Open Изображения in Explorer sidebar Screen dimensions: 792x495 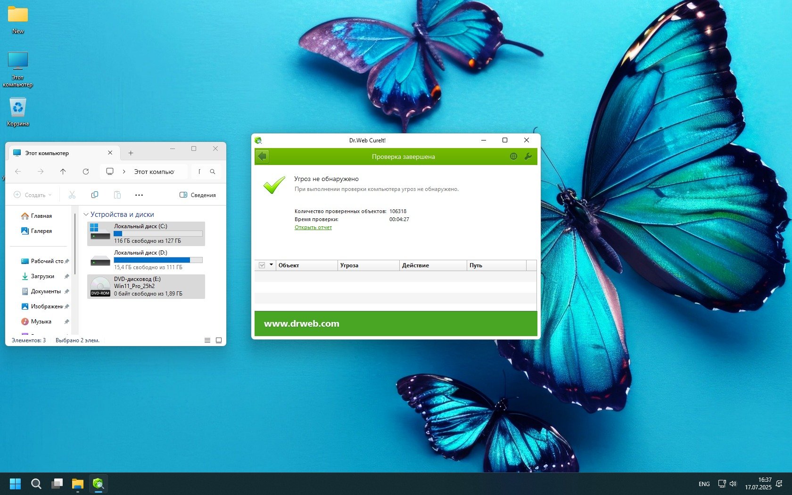(x=44, y=306)
